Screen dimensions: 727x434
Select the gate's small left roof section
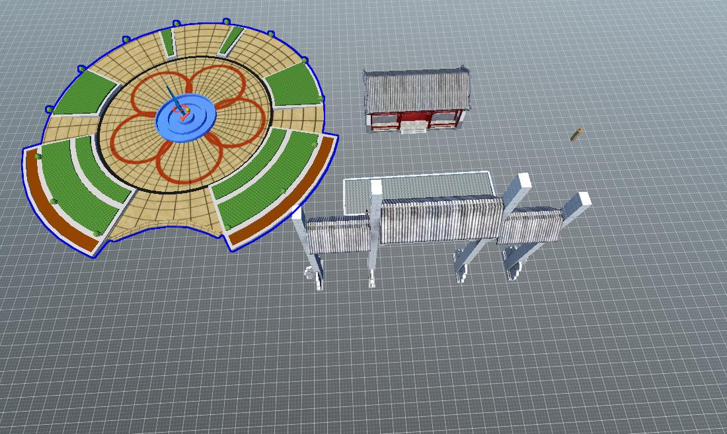[338, 236]
